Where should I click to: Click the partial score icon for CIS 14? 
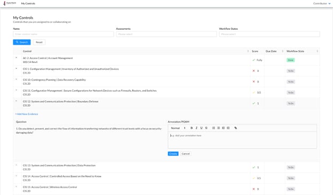[x=253, y=178]
